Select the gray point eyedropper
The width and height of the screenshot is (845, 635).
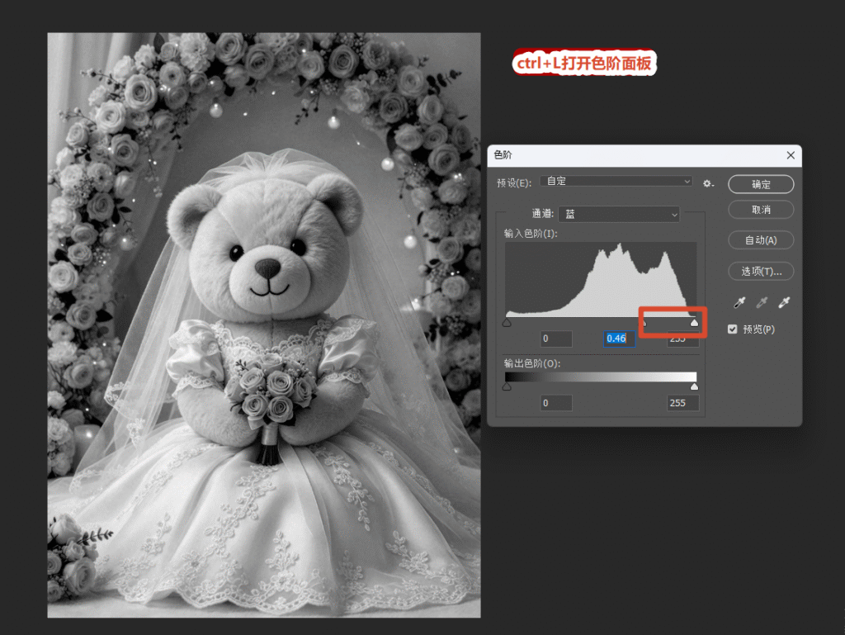point(762,302)
